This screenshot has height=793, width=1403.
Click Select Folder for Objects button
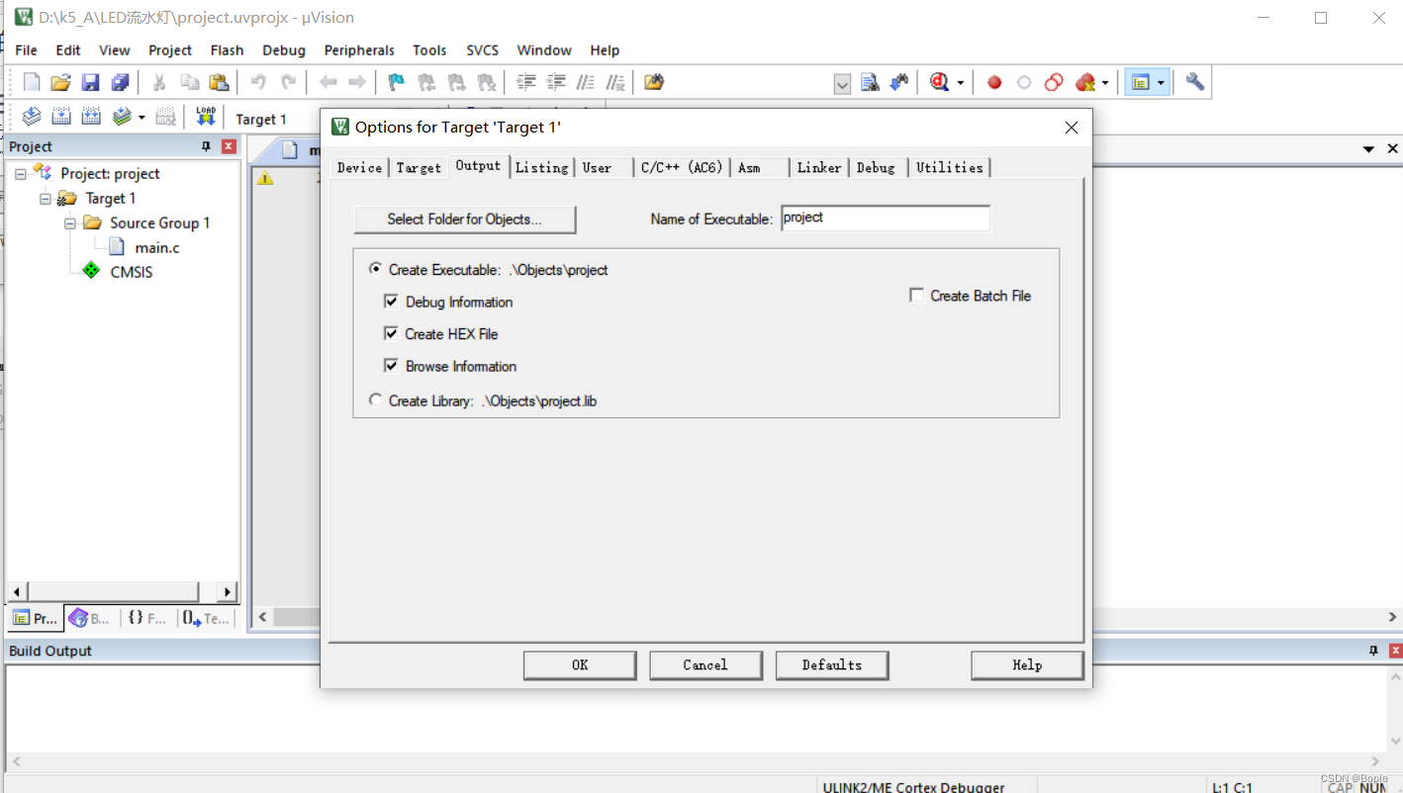(x=465, y=220)
